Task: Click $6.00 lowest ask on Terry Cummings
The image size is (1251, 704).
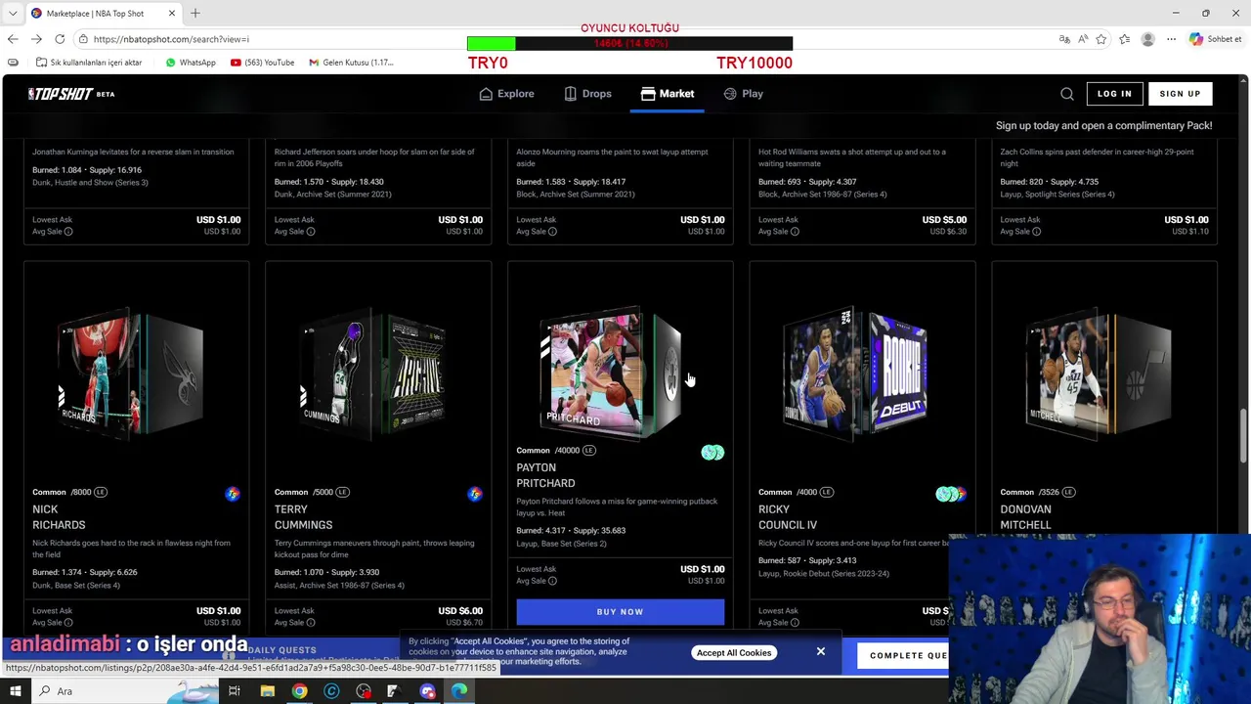Action: tap(460, 611)
